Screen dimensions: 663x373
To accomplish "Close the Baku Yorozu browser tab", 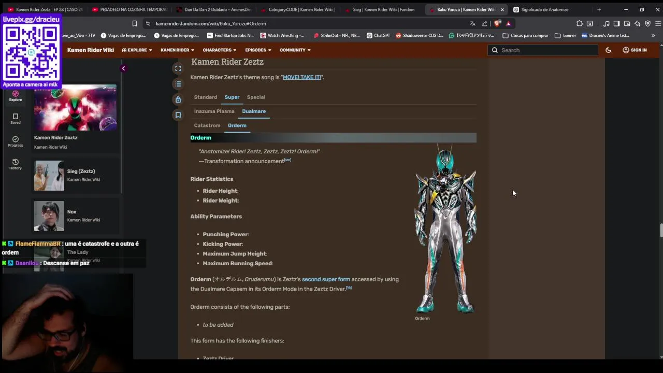I will click(x=502, y=9).
